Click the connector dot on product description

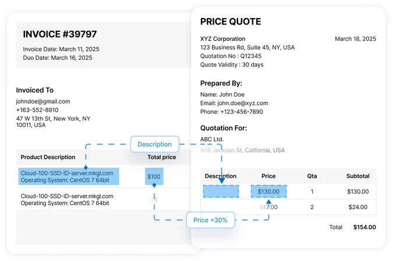coord(86,167)
